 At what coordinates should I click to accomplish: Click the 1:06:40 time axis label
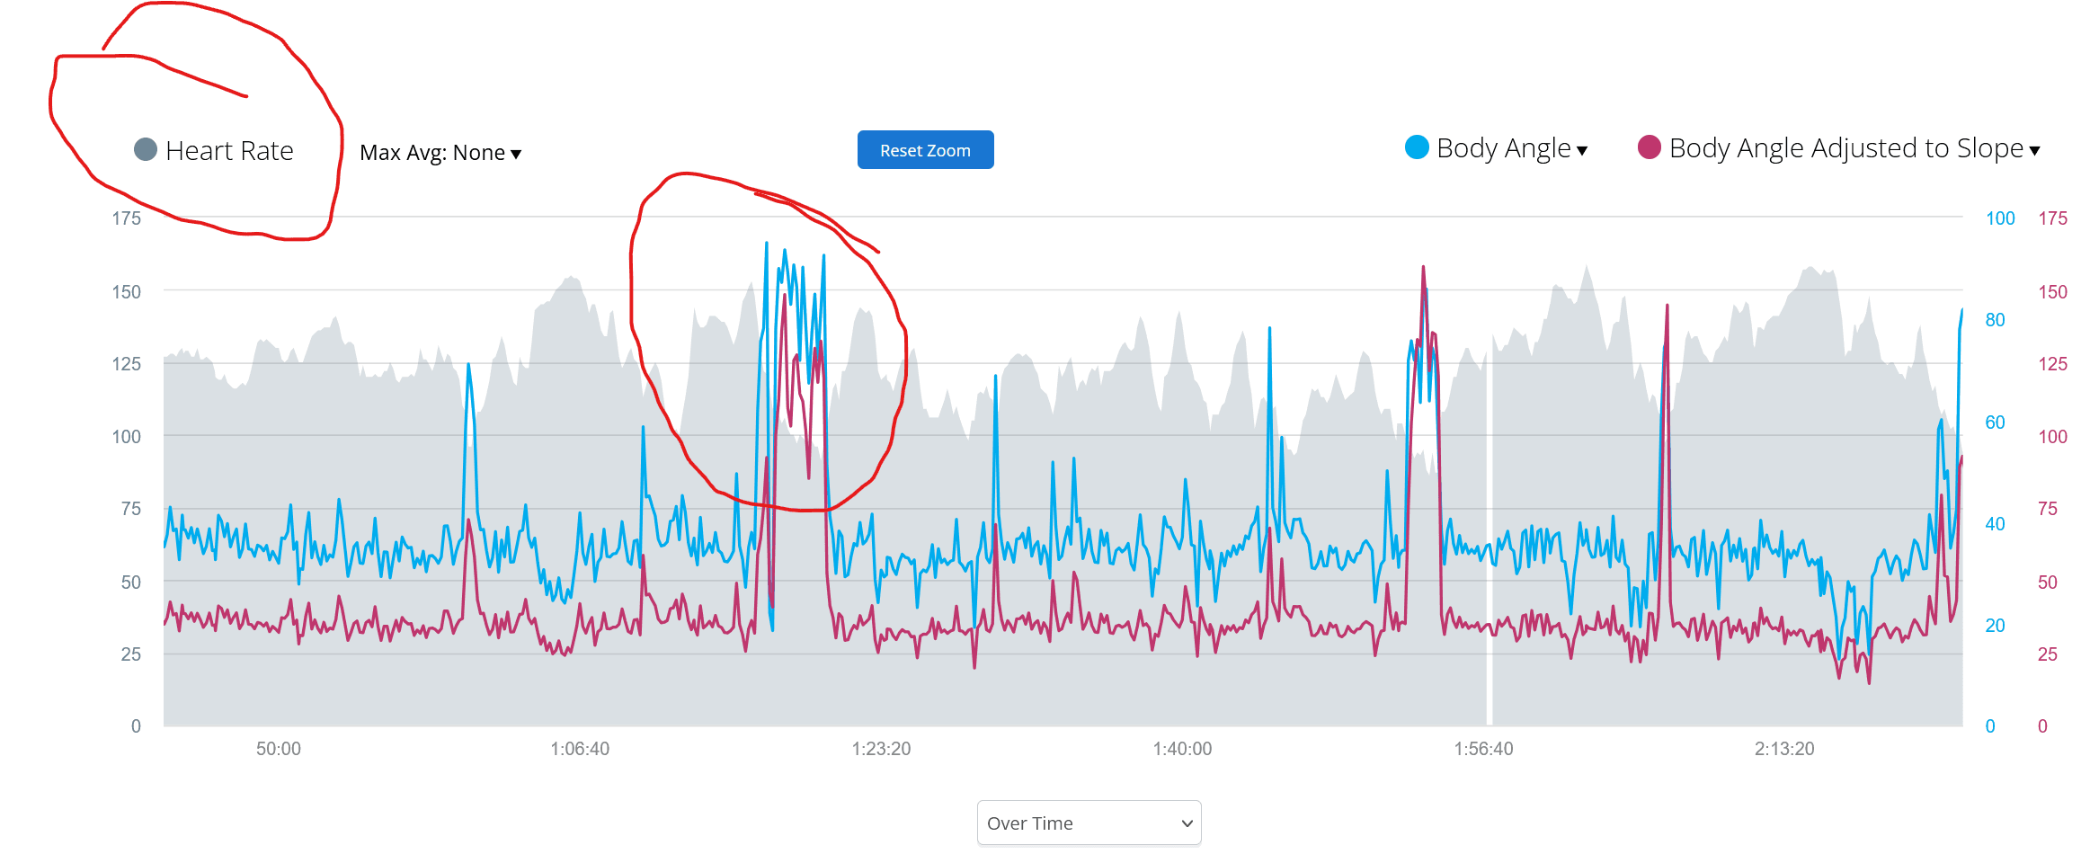click(x=580, y=749)
